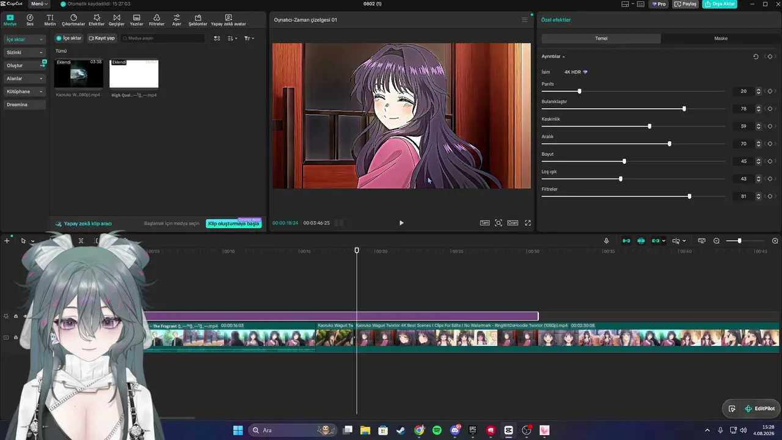The width and height of the screenshot is (782, 440).
Task: Open Spotify from the taskbar
Action: [x=437, y=430]
